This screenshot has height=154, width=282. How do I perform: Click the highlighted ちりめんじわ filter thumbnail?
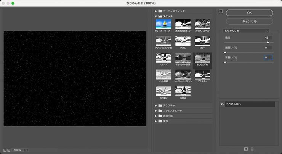tap(202, 58)
